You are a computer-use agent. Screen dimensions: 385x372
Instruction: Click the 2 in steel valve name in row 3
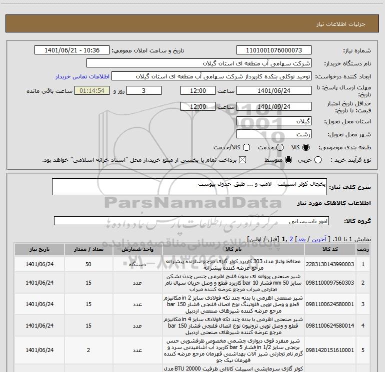click(x=233, y=304)
